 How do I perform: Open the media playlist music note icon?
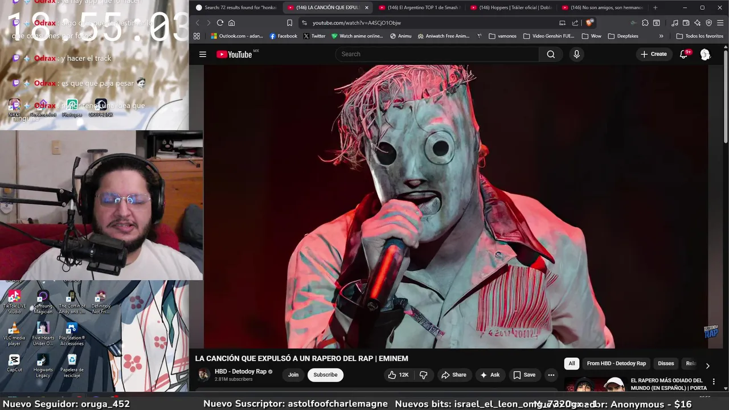click(674, 23)
